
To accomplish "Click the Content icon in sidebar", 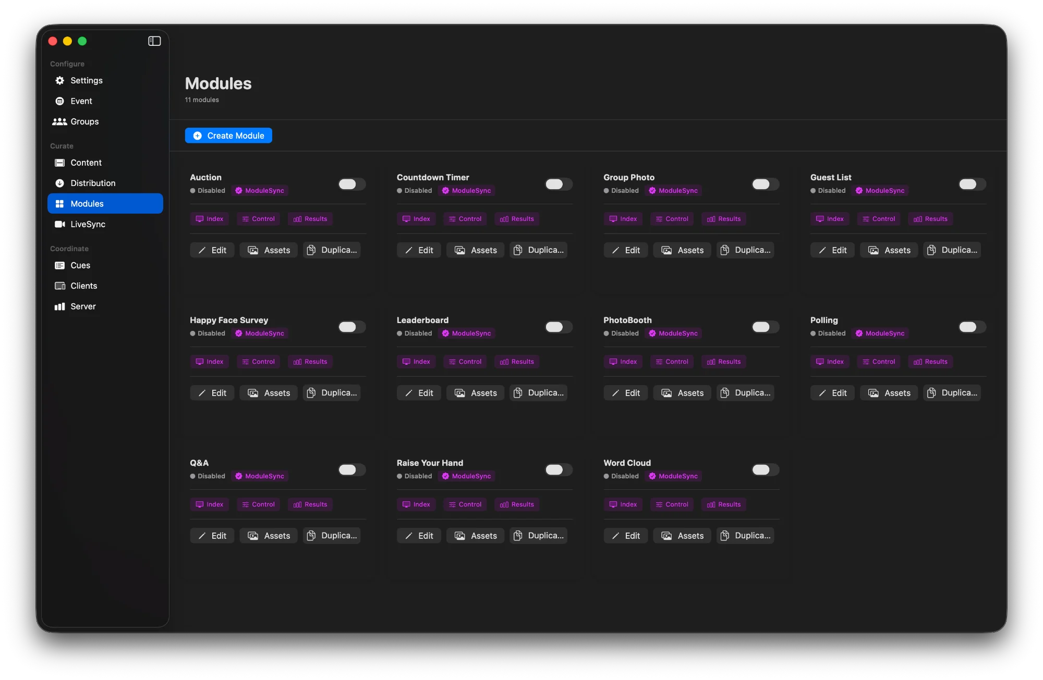I will pos(59,163).
